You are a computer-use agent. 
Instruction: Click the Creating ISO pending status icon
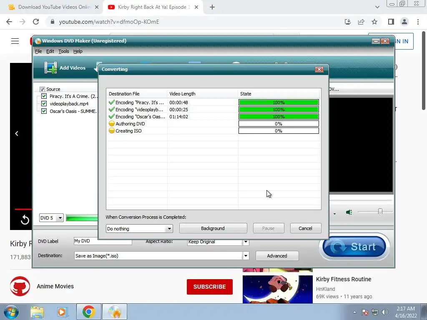click(x=112, y=130)
